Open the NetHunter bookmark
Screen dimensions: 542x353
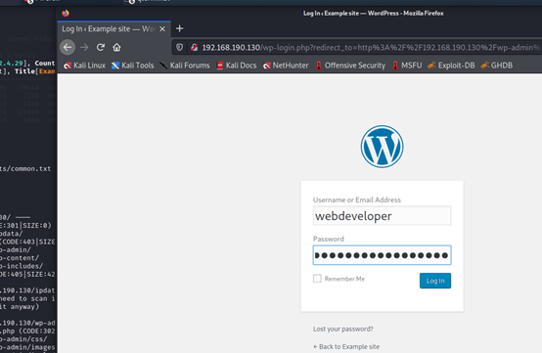tap(286, 66)
